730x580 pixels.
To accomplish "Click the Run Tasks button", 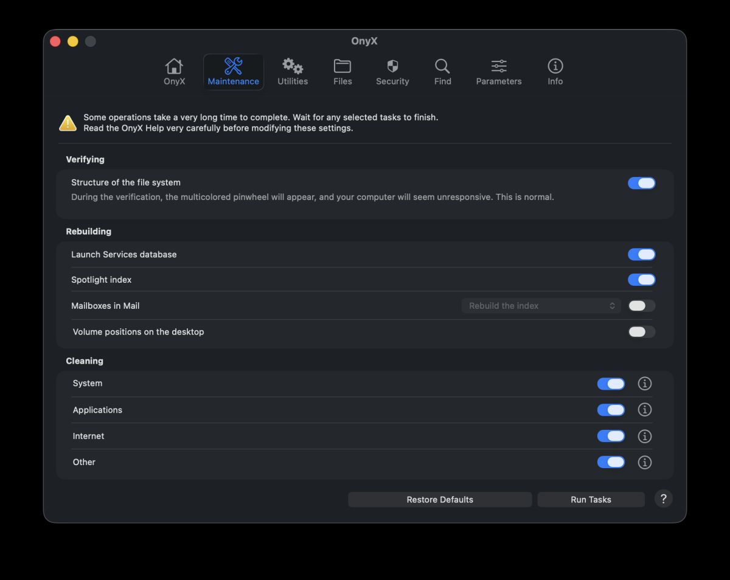I will (591, 500).
